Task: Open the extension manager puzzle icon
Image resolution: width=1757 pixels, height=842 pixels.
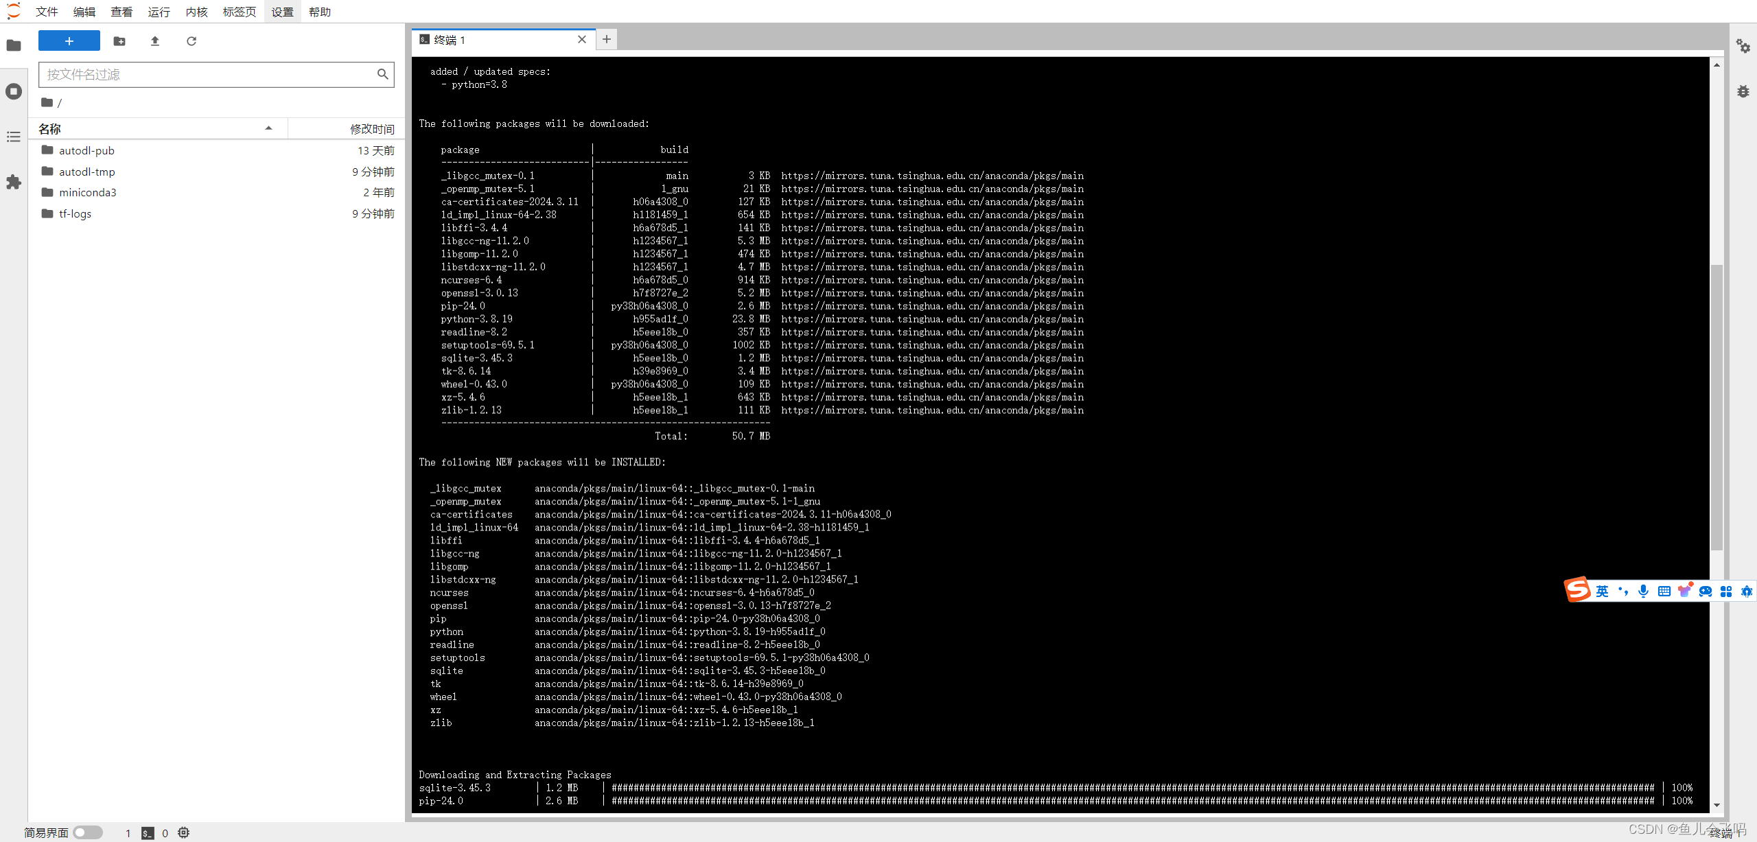Action: (x=14, y=182)
